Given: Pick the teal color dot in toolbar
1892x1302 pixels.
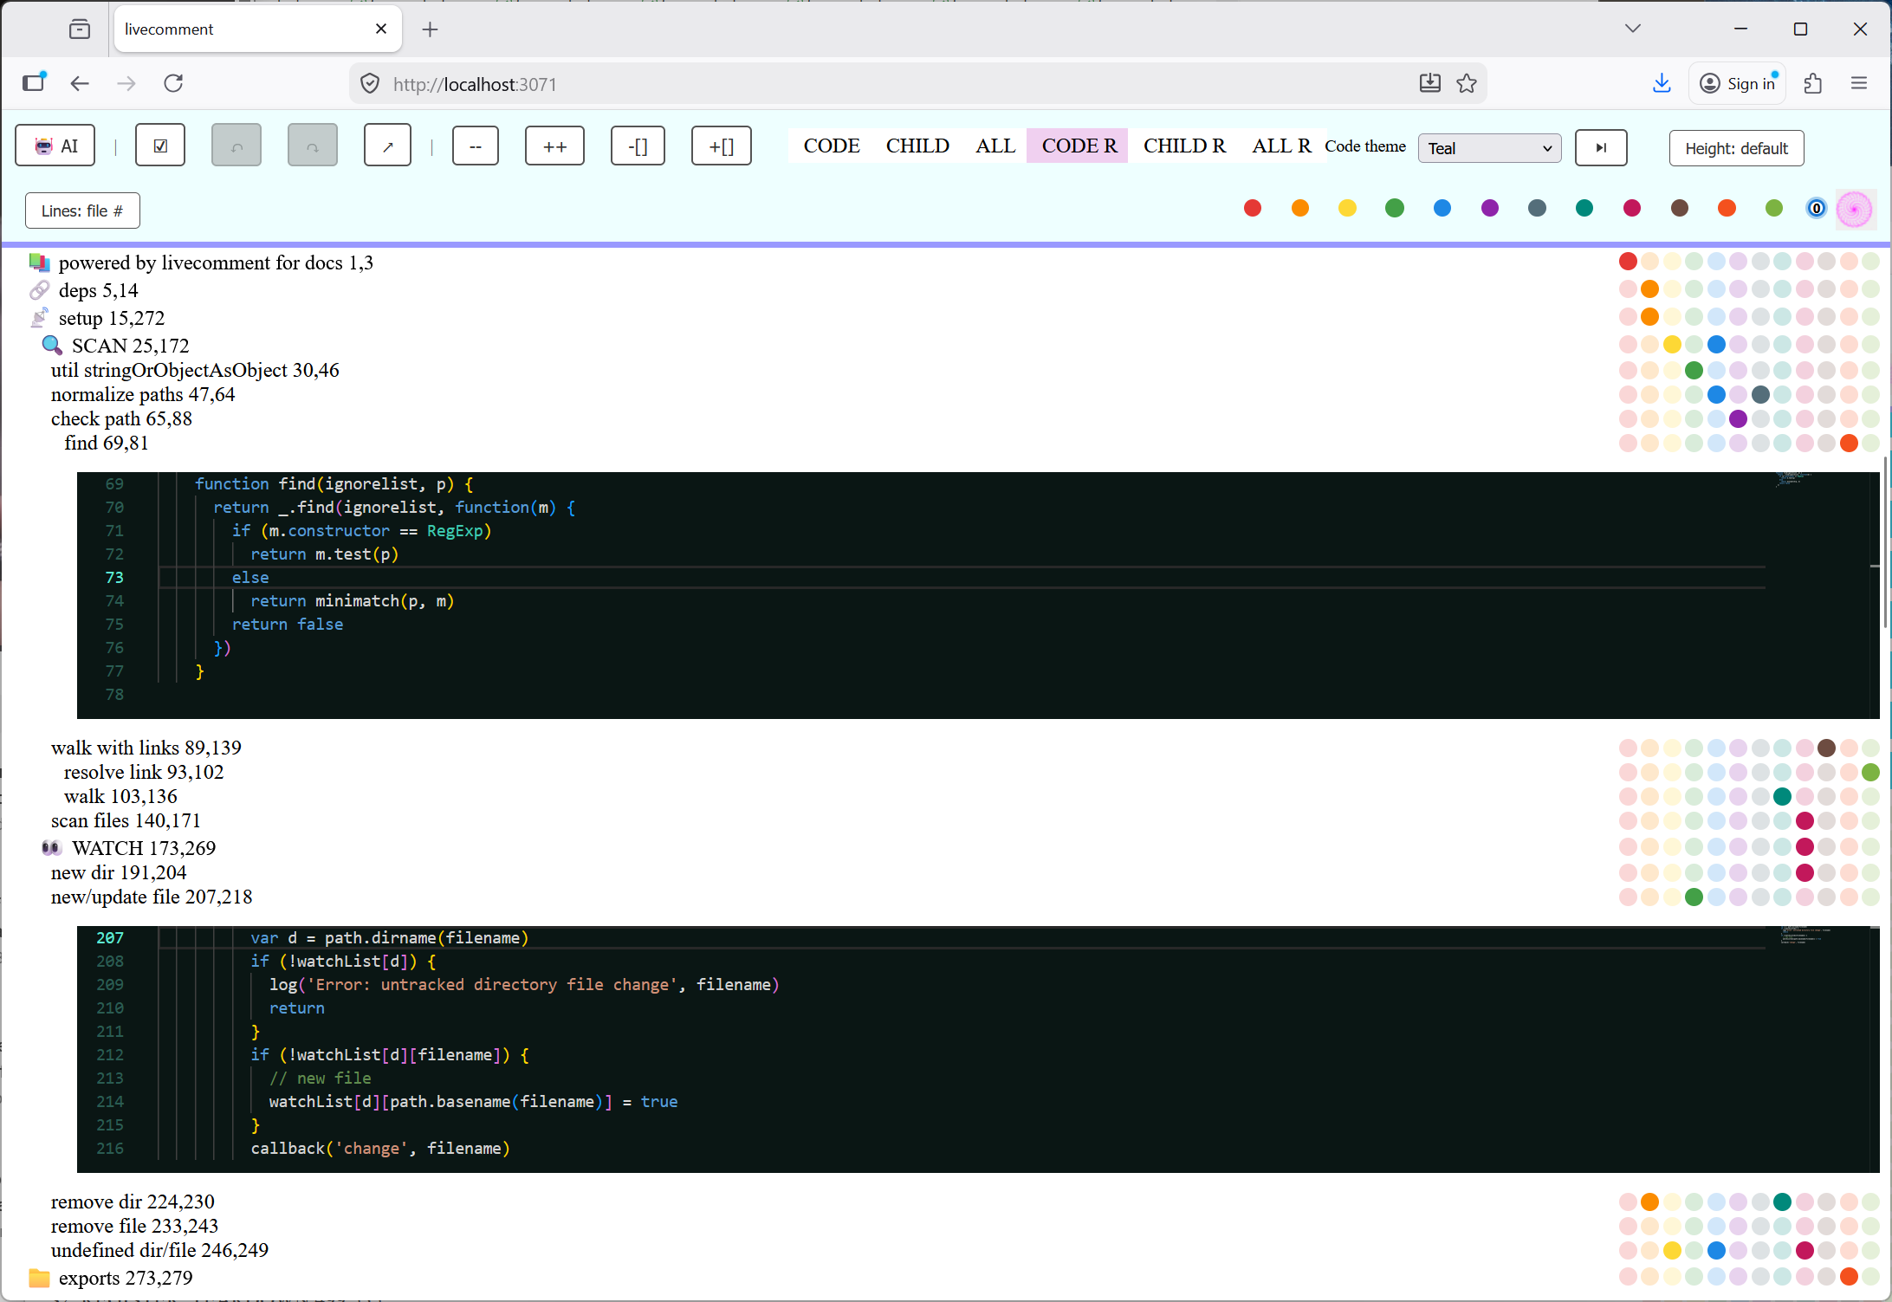Looking at the screenshot, I should point(1584,208).
